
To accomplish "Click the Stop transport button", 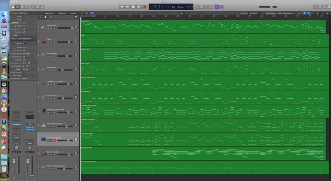I will coord(133,7).
